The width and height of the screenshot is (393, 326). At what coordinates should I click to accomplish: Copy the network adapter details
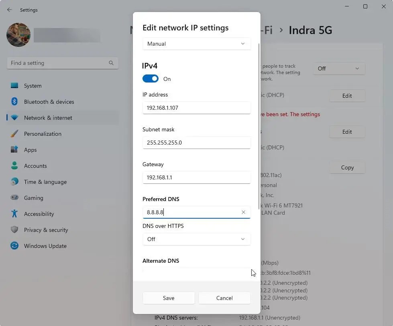[x=347, y=167]
